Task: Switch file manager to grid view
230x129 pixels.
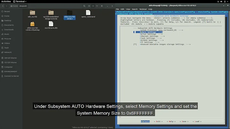Action: (x=89, y=6)
